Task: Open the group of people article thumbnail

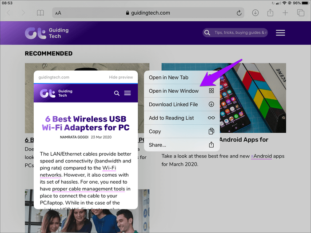Action: [x=87, y=221]
